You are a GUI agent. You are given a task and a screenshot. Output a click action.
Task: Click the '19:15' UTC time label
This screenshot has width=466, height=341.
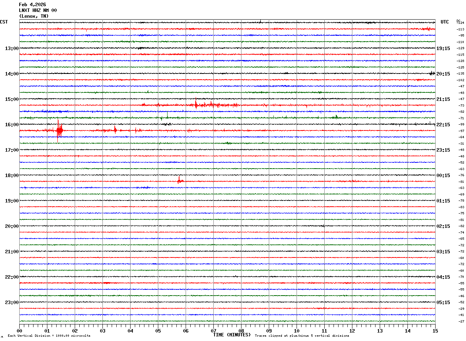443,48
